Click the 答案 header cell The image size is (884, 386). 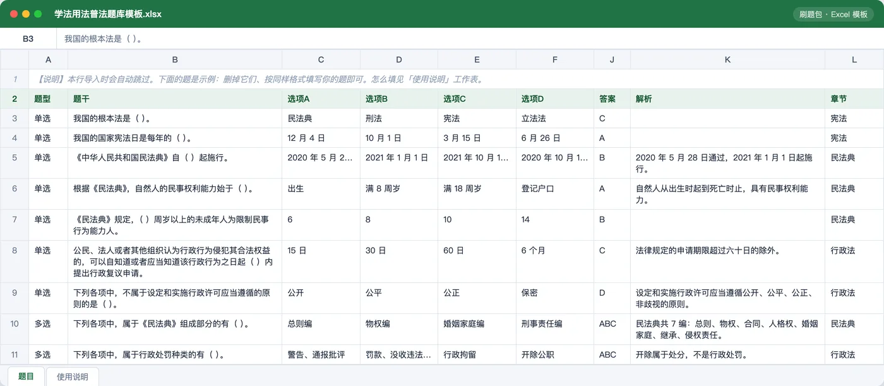[612, 99]
